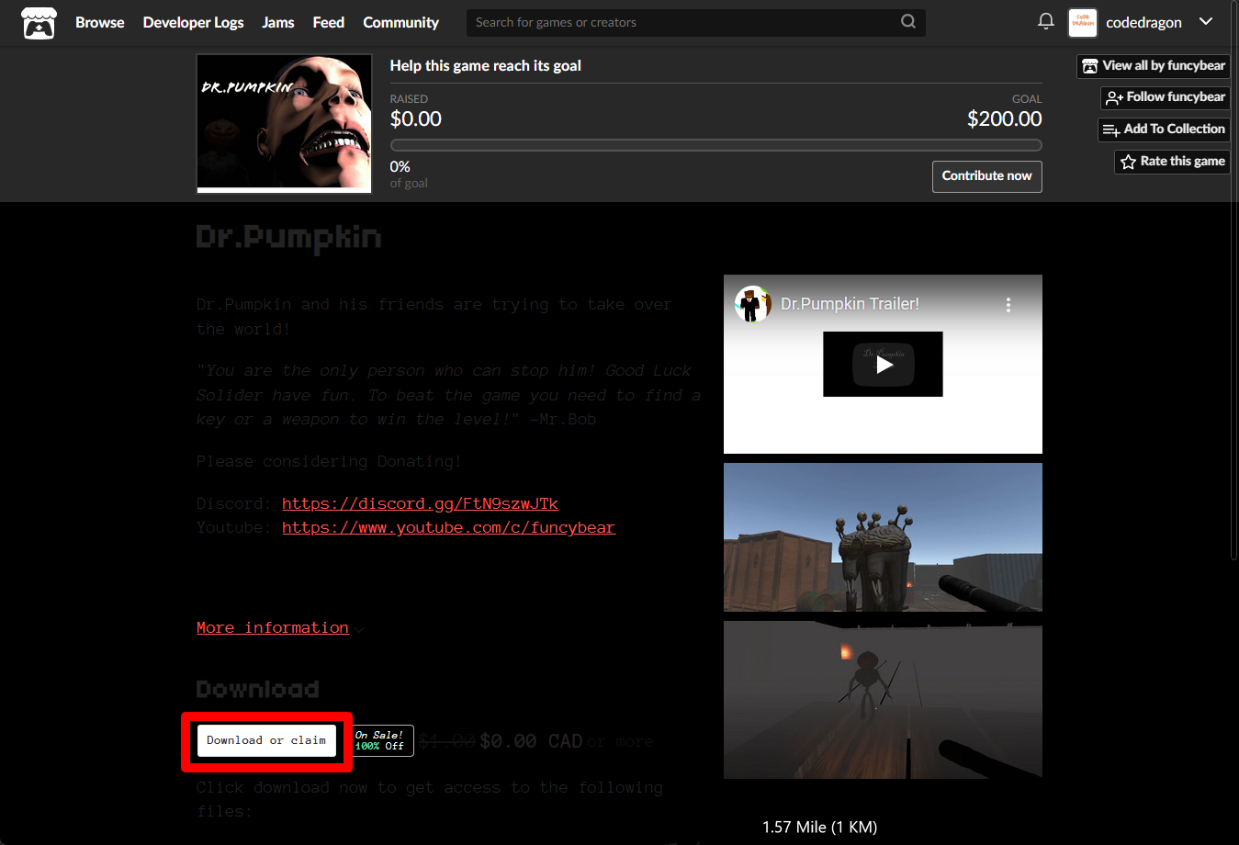Open the notifications bell

(1045, 21)
